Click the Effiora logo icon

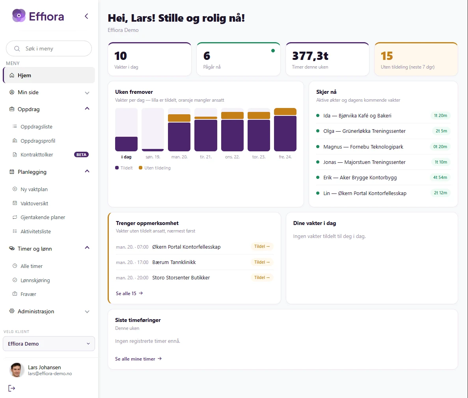click(x=19, y=15)
